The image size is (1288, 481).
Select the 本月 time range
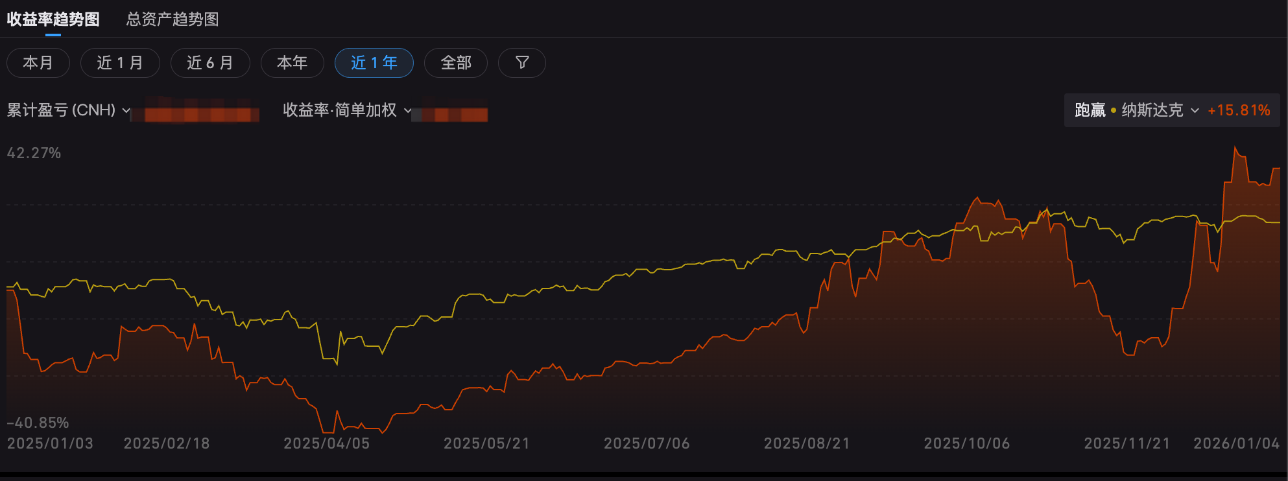tap(38, 63)
